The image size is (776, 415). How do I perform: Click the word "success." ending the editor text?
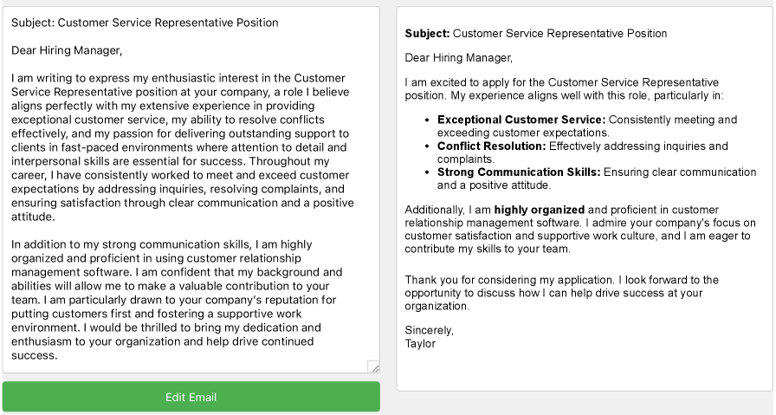35,355
